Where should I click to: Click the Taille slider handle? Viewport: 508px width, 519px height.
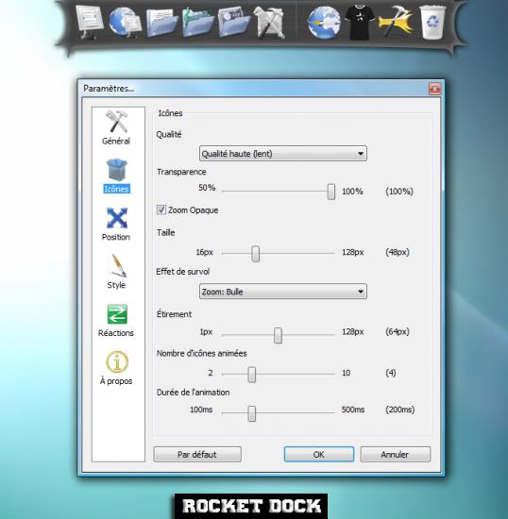pos(255,254)
